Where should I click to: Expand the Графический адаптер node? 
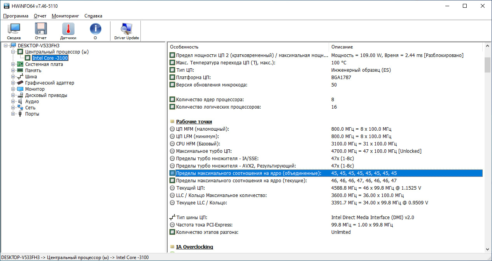[13, 83]
